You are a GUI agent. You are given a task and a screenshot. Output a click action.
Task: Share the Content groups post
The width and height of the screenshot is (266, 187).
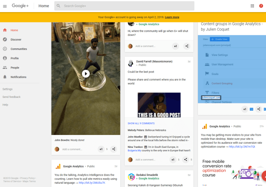click(x=259, y=109)
